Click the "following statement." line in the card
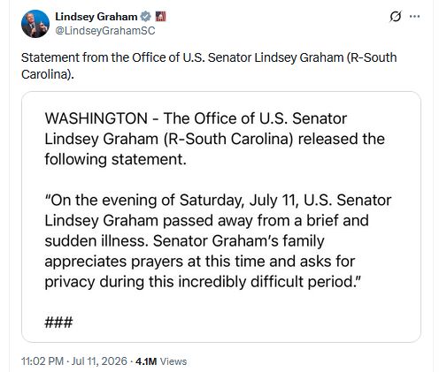This screenshot has height=372, width=447. pyautogui.click(x=116, y=159)
